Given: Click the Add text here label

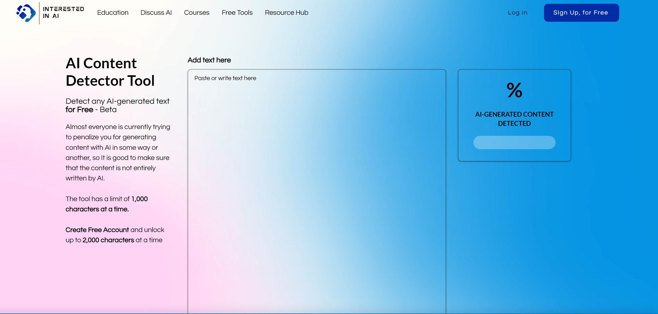Looking at the screenshot, I should click(209, 60).
